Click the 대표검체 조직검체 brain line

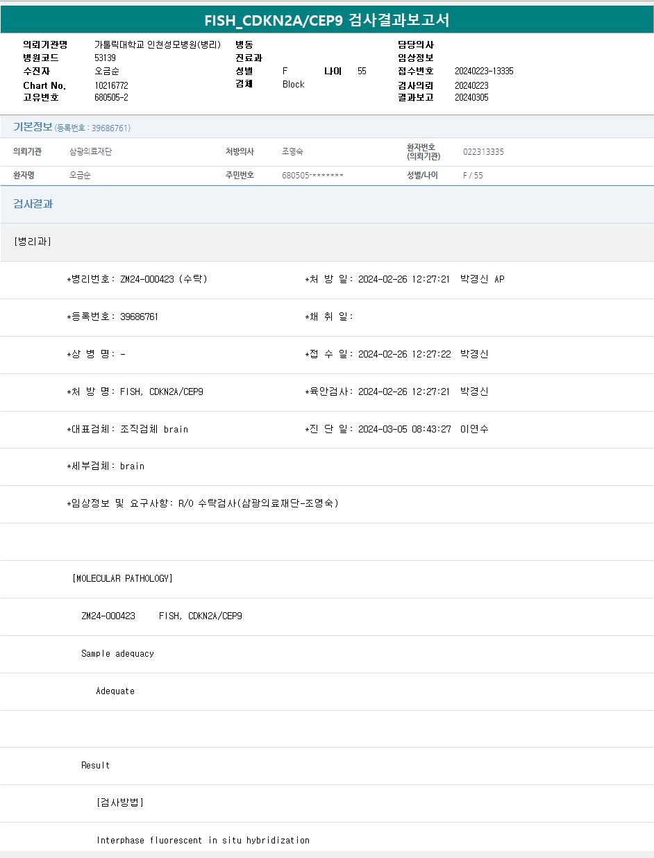click(128, 429)
